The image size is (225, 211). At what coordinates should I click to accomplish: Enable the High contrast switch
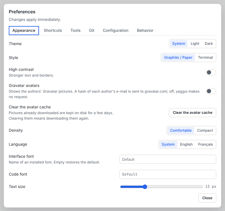point(211,72)
